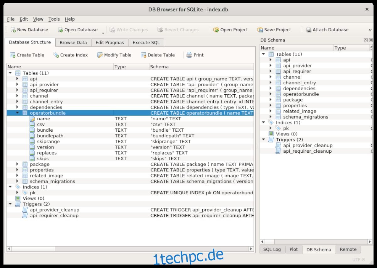
Task: Switch to the SQL Log tab
Action: point(272,250)
